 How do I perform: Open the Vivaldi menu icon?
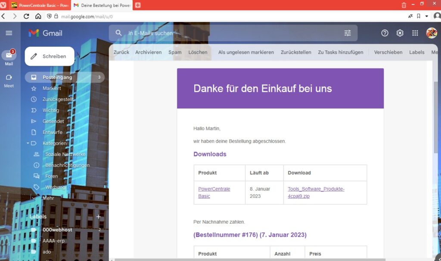click(x=3, y=5)
